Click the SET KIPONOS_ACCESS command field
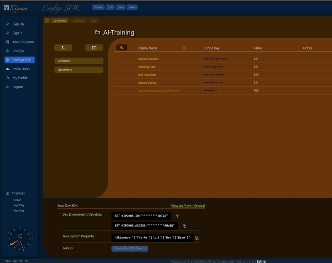 (x=144, y=226)
